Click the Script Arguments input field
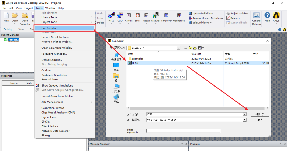Image resolution: width=287 pixels, height=151 pixels. point(183,131)
